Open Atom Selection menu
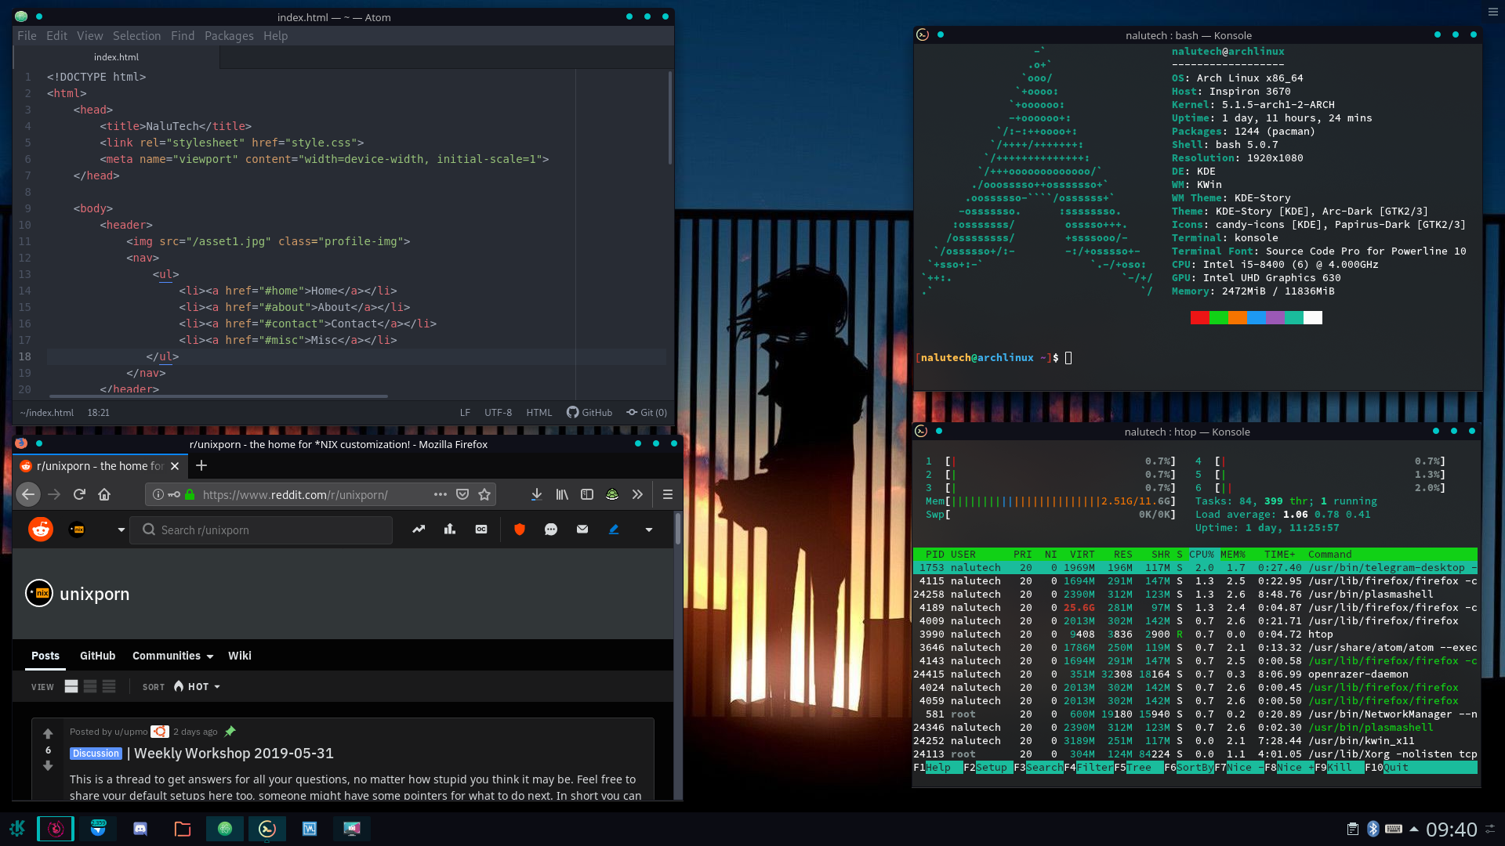Image resolution: width=1505 pixels, height=846 pixels. point(136,36)
